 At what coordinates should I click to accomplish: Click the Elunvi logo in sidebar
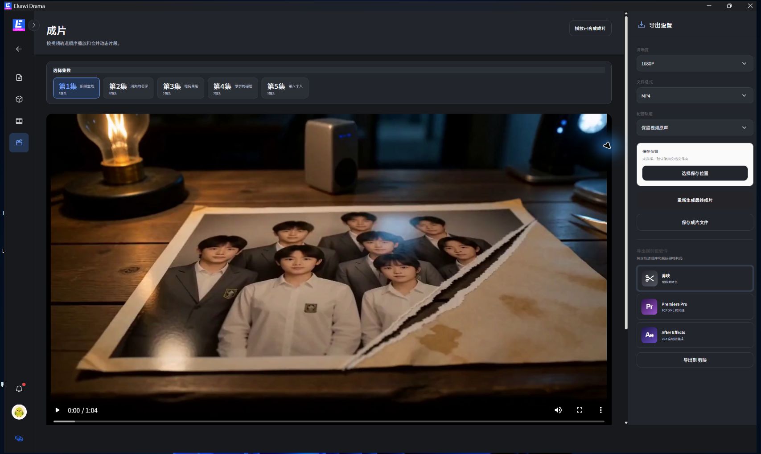[x=19, y=25]
